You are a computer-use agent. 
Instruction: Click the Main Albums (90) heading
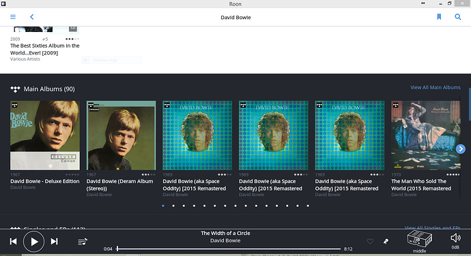coord(49,89)
